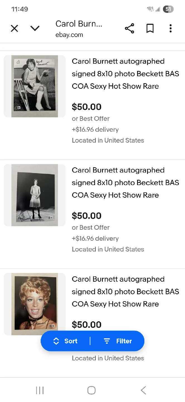Close the current page with the X icon
The image size is (185, 402).
click(14, 28)
